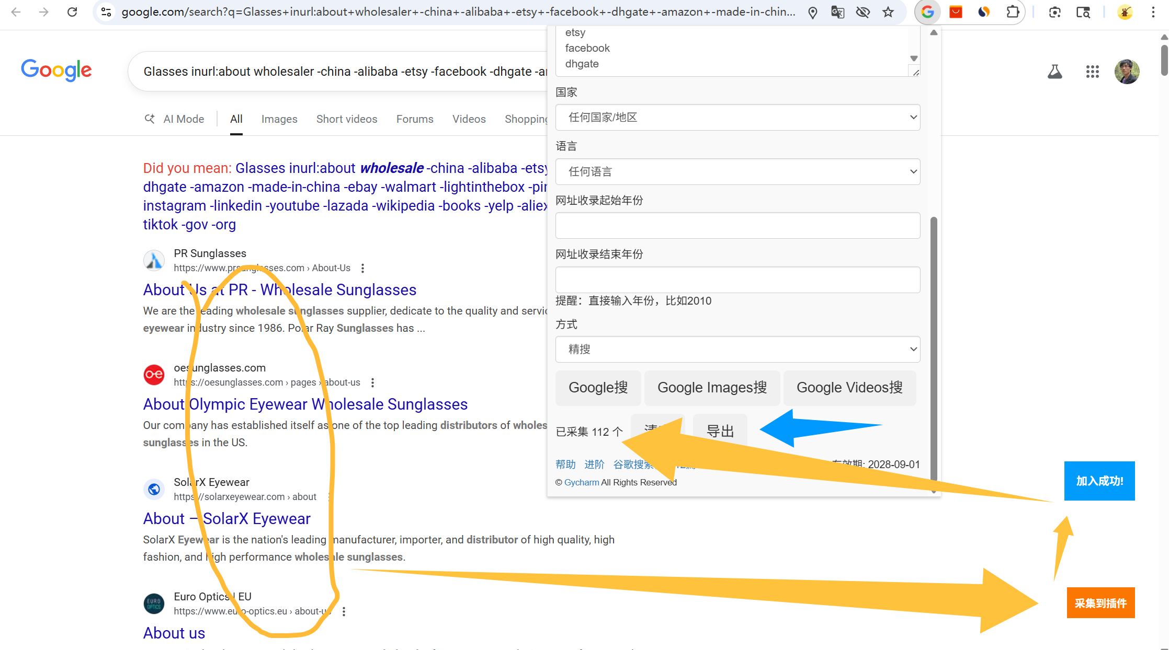
Task: Reload the current page
Action: (x=72, y=12)
